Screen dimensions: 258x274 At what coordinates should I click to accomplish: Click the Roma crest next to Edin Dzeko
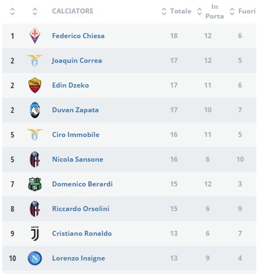click(x=35, y=85)
